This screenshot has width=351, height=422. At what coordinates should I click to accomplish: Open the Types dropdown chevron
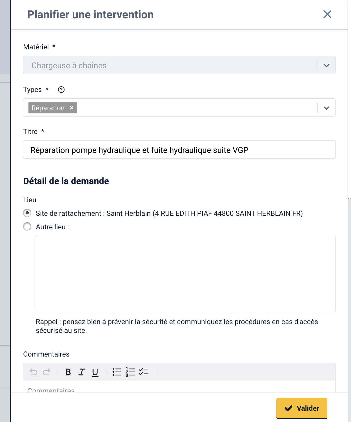[x=326, y=108]
